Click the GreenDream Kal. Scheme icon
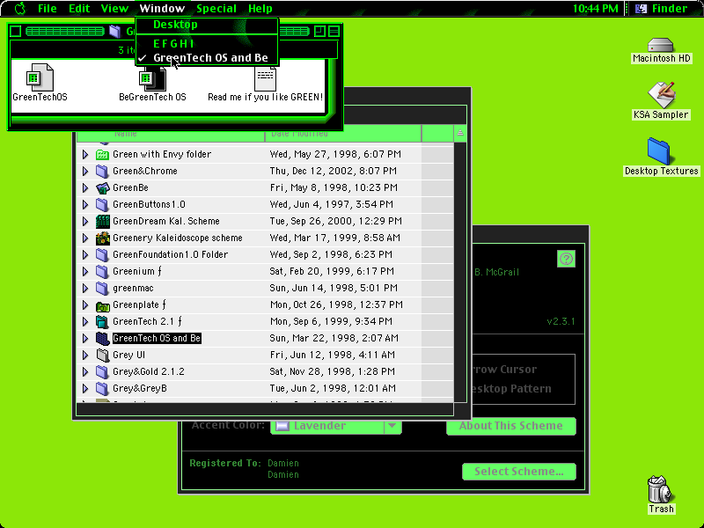 pyautogui.click(x=102, y=222)
